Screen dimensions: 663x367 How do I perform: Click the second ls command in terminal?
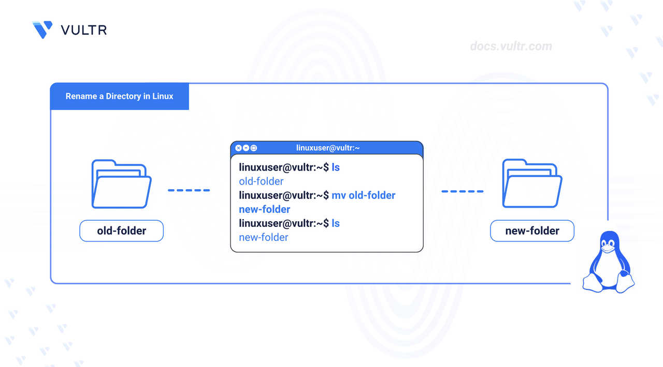[336, 223]
